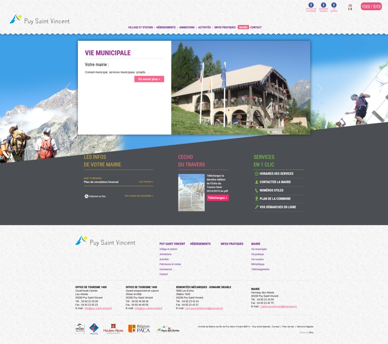Toggle season with Venir l'hiver button
Image resolution: width=388 pixels, height=344 pixels.
[371, 7]
